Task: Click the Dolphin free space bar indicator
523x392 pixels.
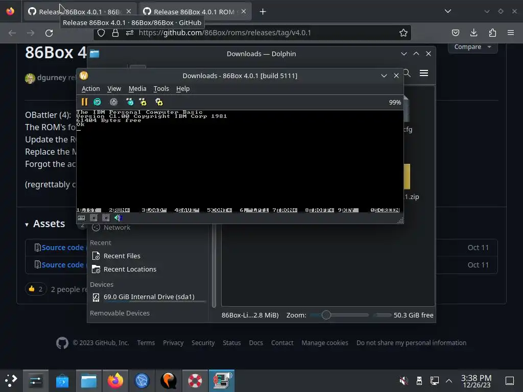Action: coord(383,315)
